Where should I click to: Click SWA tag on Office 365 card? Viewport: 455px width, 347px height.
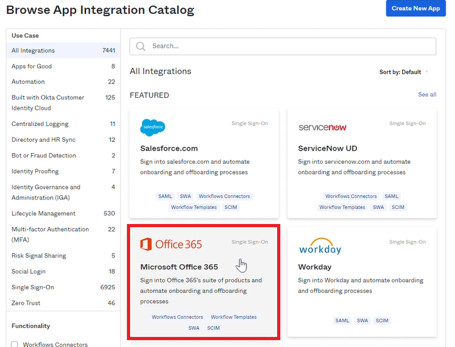pyautogui.click(x=194, y=328)
